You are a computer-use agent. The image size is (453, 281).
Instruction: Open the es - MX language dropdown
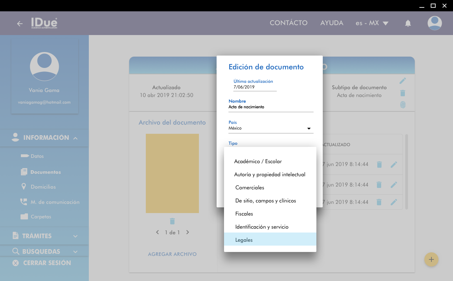pyautogui.click(x=372, y=23)
